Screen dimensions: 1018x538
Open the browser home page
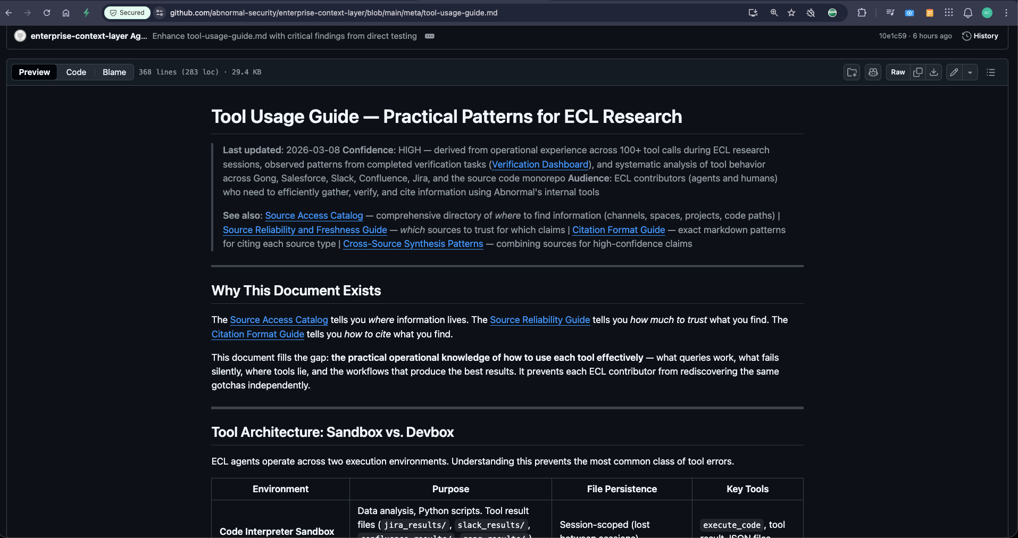coord(66,13)
